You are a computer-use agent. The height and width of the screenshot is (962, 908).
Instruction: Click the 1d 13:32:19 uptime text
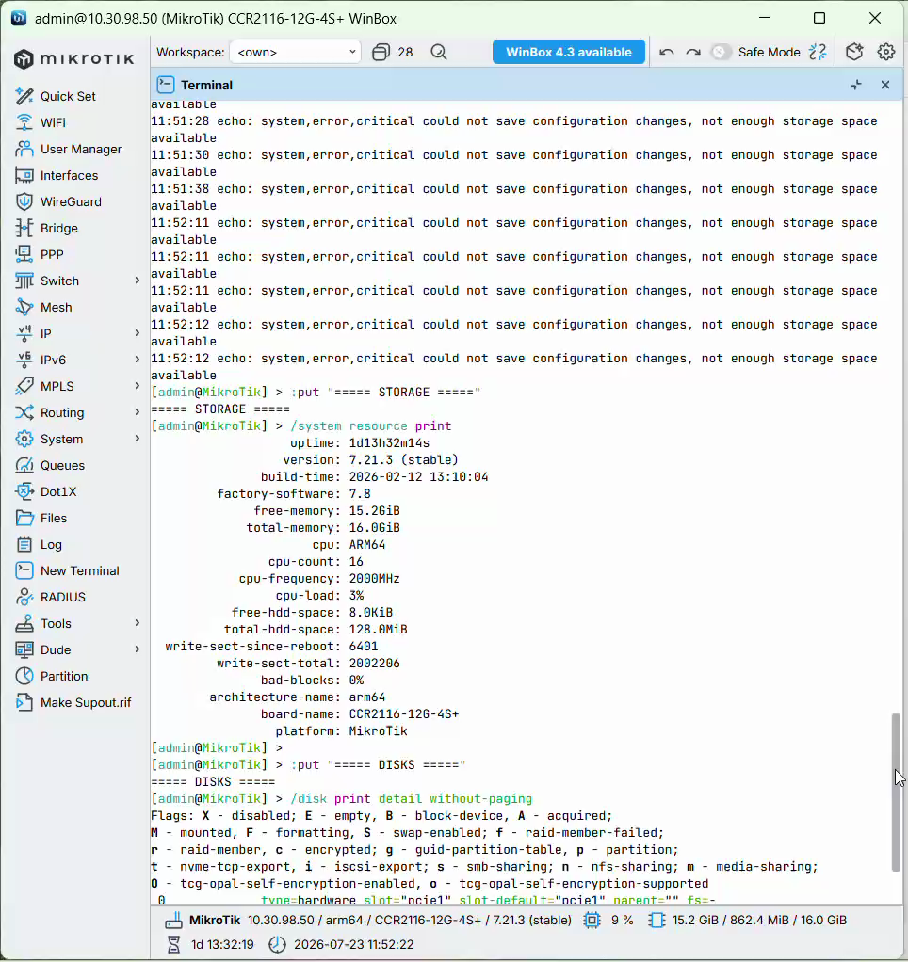click(222, 944)
